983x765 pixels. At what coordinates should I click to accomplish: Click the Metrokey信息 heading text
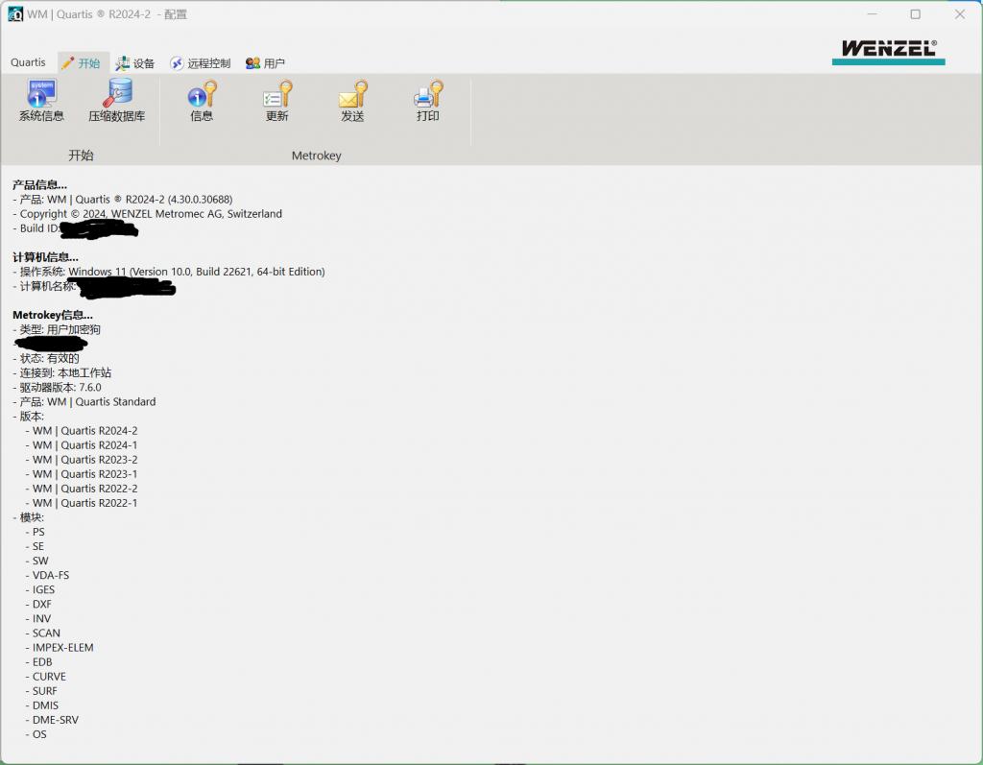[52, 315]
